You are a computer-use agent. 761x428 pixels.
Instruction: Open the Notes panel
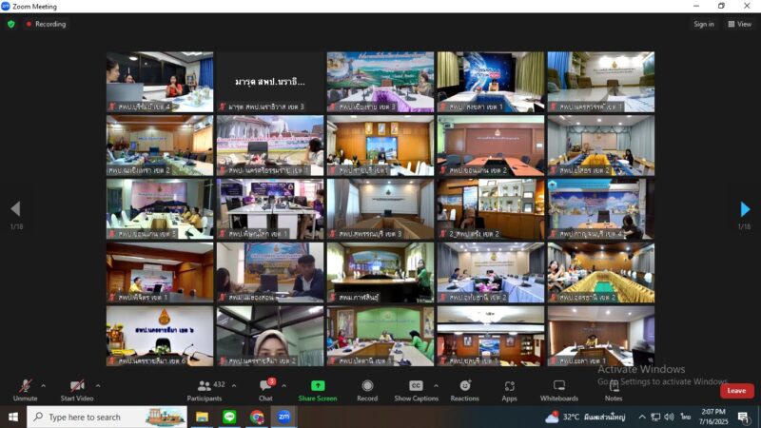[x=614, y=386]
